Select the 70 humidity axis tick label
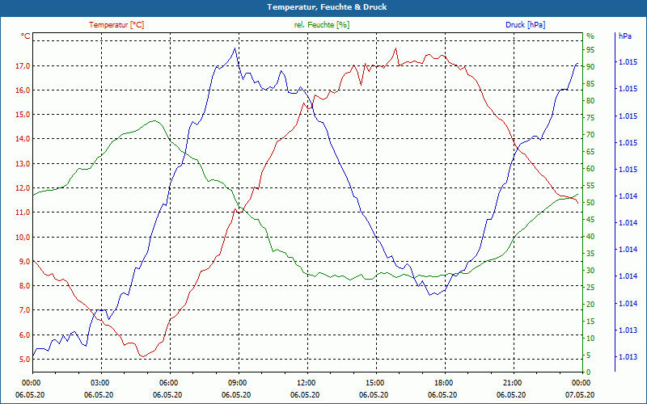Image resolution: width=647 pixels, height=404 pixels. coord(590,134)
